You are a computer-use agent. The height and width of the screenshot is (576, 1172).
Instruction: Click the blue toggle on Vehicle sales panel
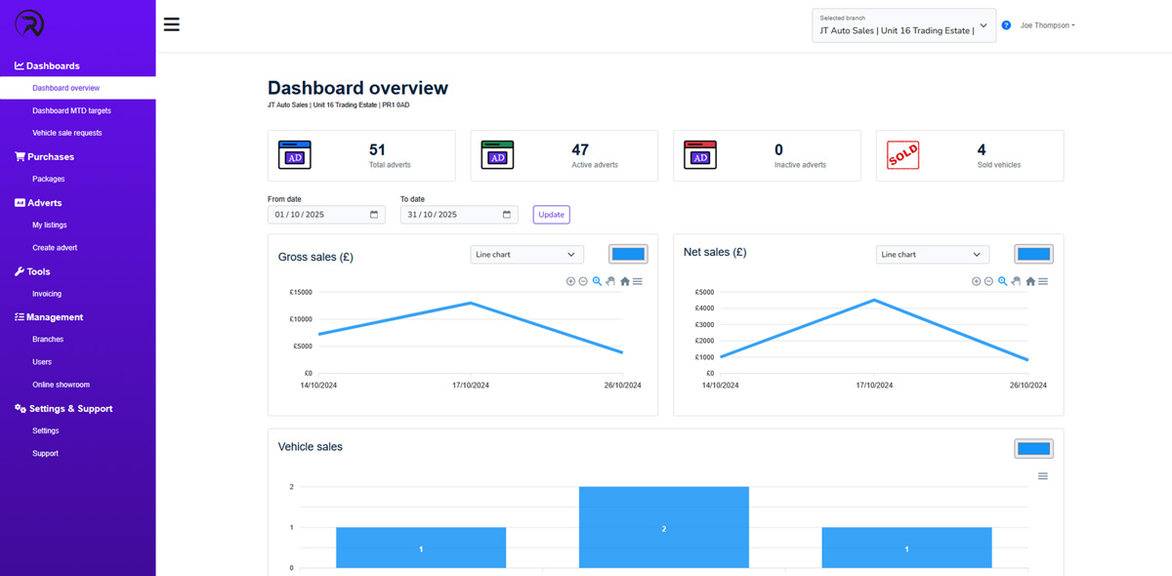pos(1033,447)
